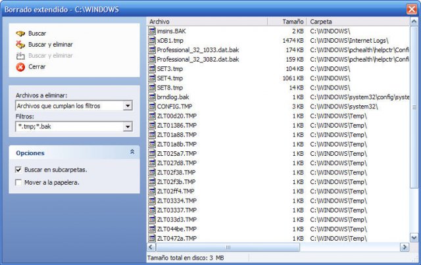Viewport: 421px width, 265px height.
Task: Click the brndlog.bak file icon
Action: pyautogui.click(x=152, y=97)
